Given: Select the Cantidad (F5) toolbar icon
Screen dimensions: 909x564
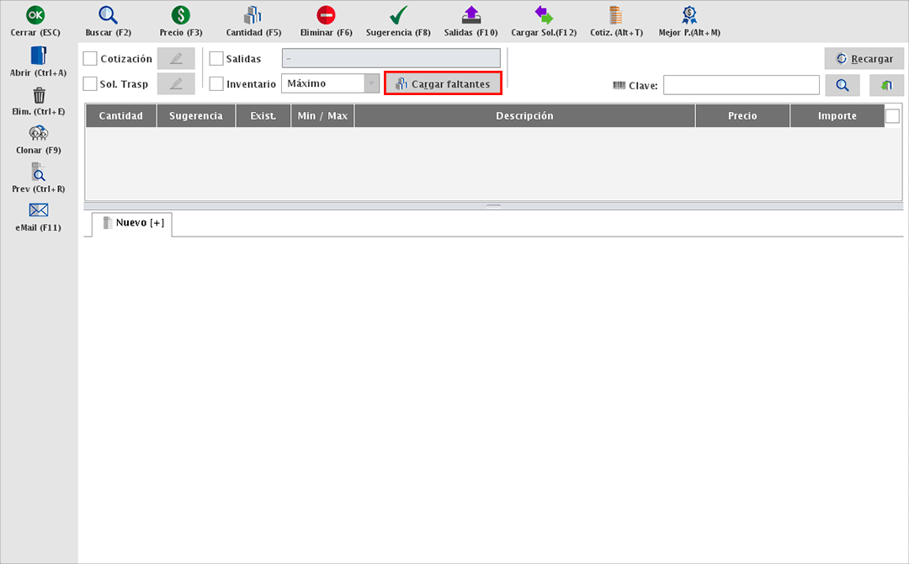Looking at the screenshot, I should click(253, 15).
